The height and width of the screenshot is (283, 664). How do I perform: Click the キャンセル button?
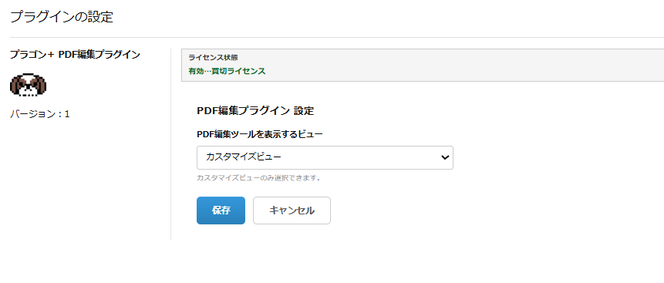[292, 211]
